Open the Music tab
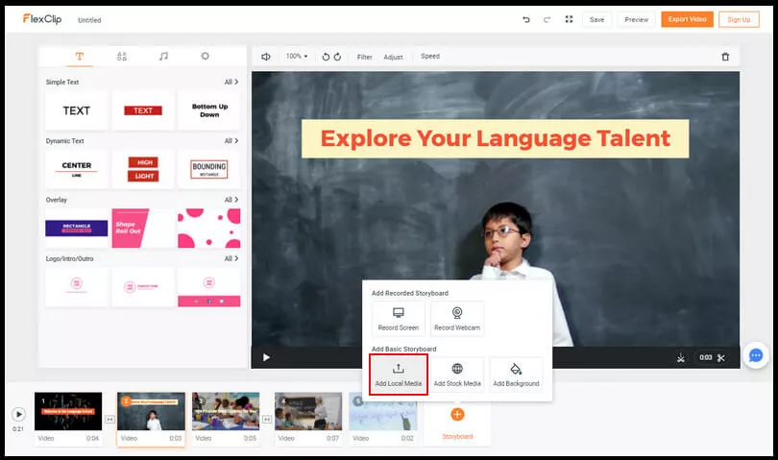This screenshot has width=778, height=460. click(x=163, y=56)
